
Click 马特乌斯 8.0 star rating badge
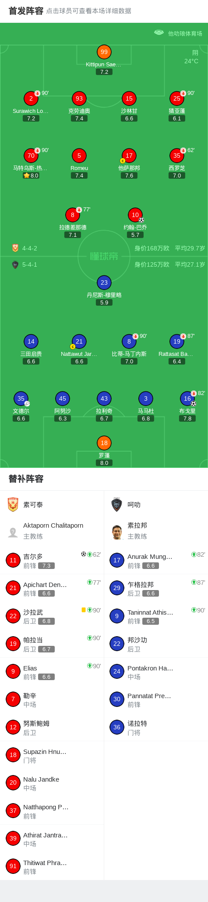[31, 175]
